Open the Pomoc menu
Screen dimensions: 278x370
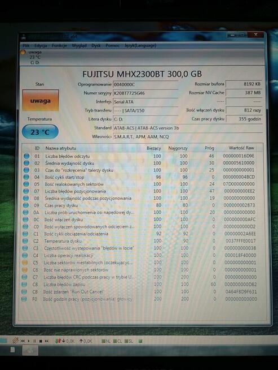(x=113, y=45)
